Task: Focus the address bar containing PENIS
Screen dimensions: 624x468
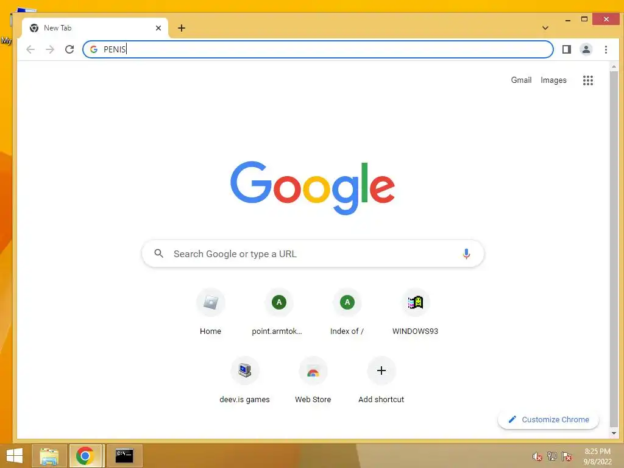Action: click(x=318, y=49)
